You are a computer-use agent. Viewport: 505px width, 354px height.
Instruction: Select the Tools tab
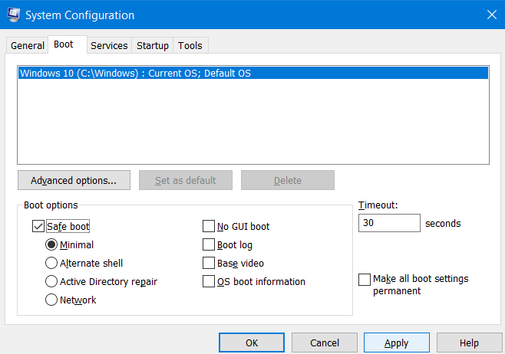[190, 46]
